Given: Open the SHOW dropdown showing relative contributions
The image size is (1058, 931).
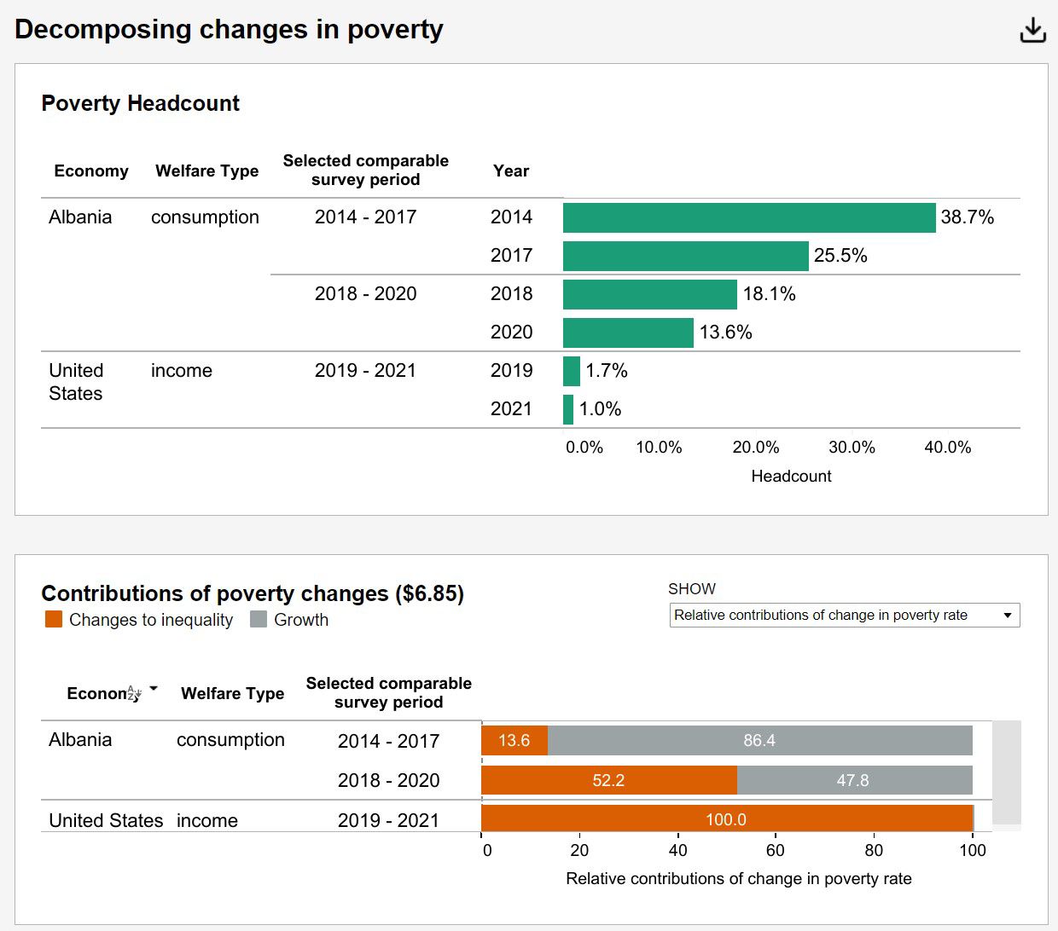Looking at the screenshot, I should (x=845, y=615).
